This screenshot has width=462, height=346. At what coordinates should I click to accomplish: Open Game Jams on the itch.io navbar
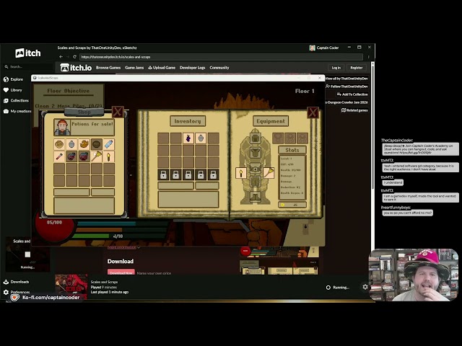[134, 68]
